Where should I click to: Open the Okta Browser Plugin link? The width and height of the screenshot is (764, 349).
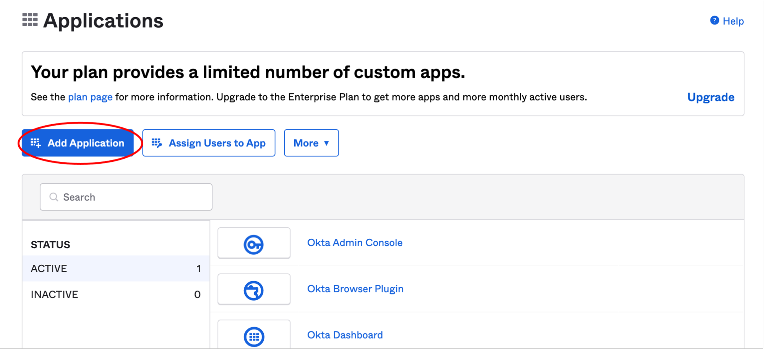click(355, 289)
